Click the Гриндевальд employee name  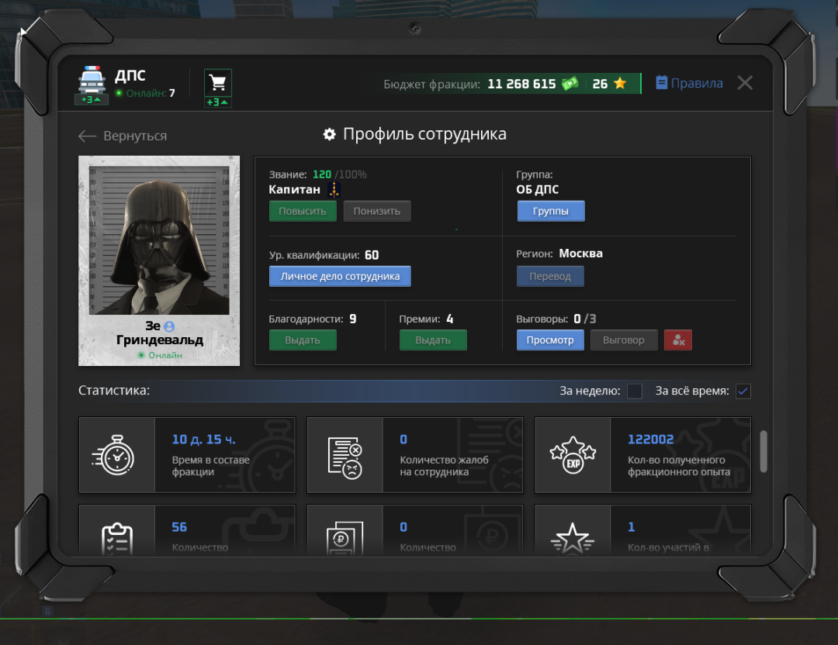point(160,340)
